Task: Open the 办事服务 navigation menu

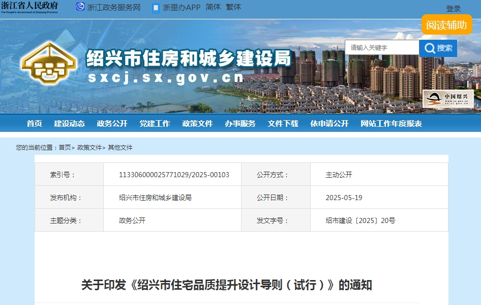Action: 240,123
